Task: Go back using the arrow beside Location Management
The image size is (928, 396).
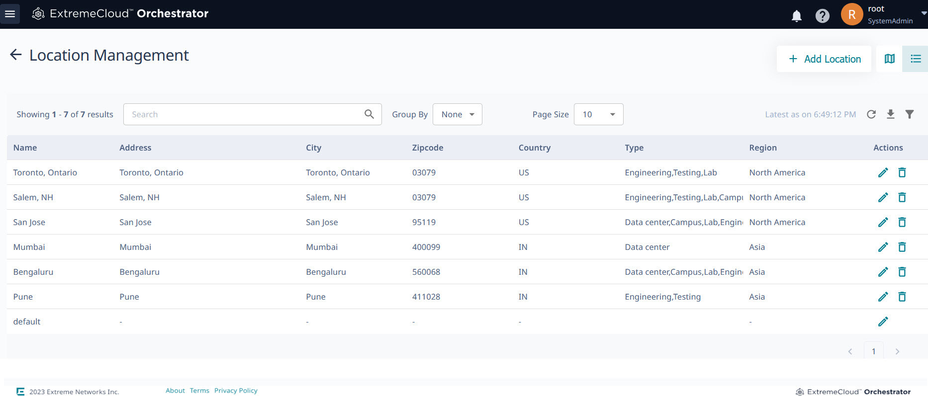Action: click(x=16, y=55)
